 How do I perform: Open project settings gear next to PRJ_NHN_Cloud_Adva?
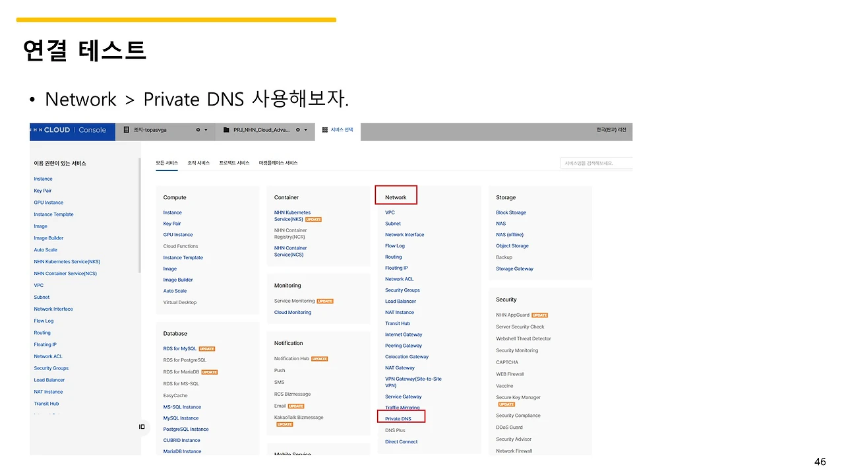pyautogui.click(x=298, y=130)
